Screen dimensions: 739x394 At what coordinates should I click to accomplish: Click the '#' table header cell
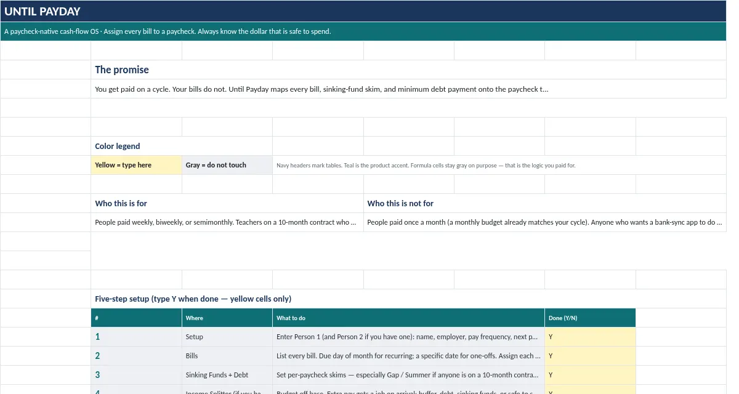(137, 318)
